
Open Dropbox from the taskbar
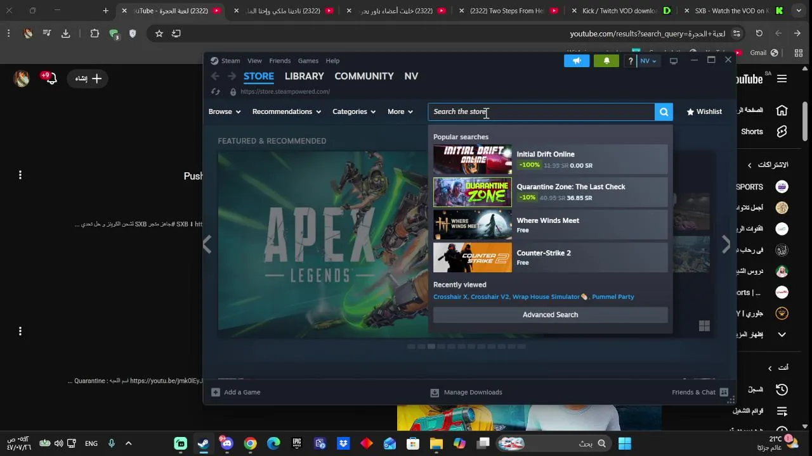tap(343, 443)
